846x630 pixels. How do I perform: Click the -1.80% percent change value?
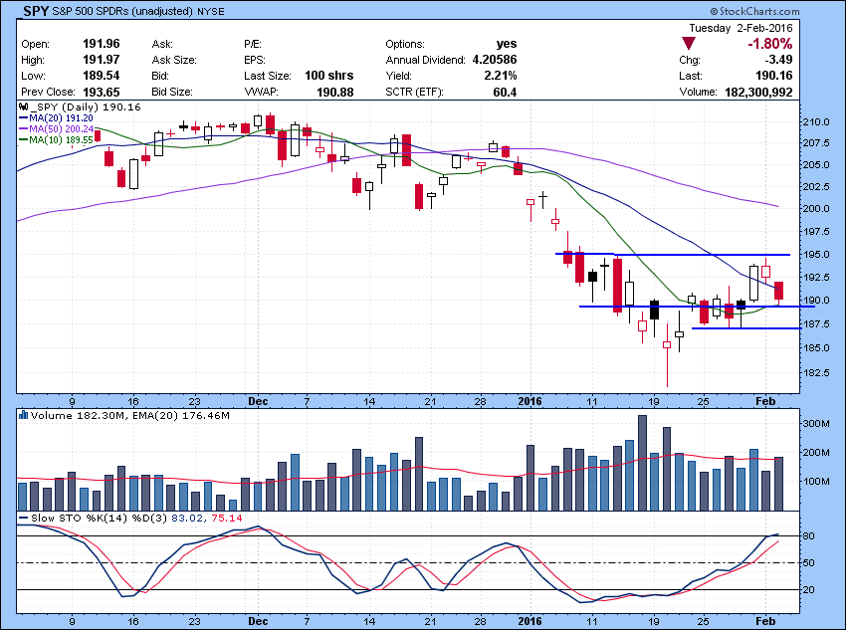pyautogui.click(x=770, y=44)
